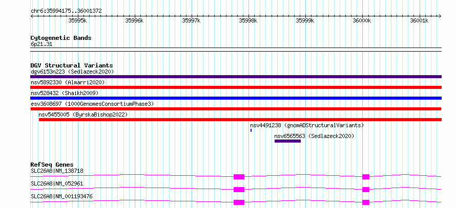Select the dark purple dgv6153n223 variant bar
The image size is (456, 208).
coord(236,77)
